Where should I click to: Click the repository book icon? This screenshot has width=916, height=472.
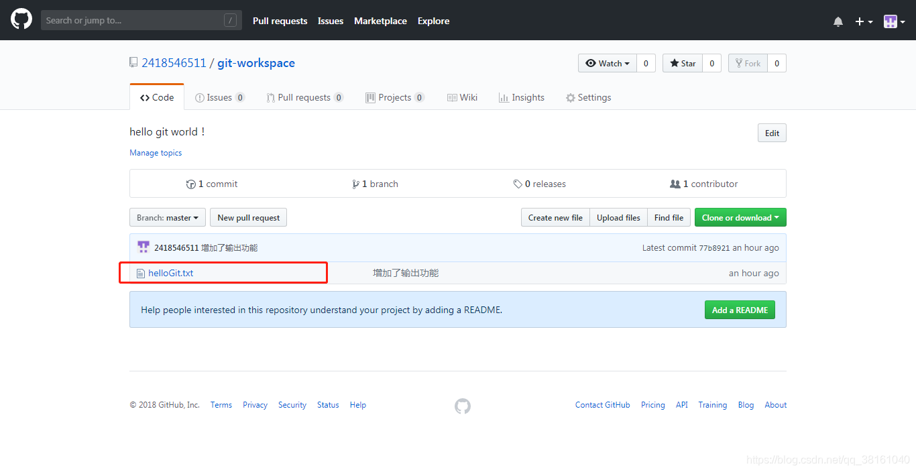[x=133, y=62]
